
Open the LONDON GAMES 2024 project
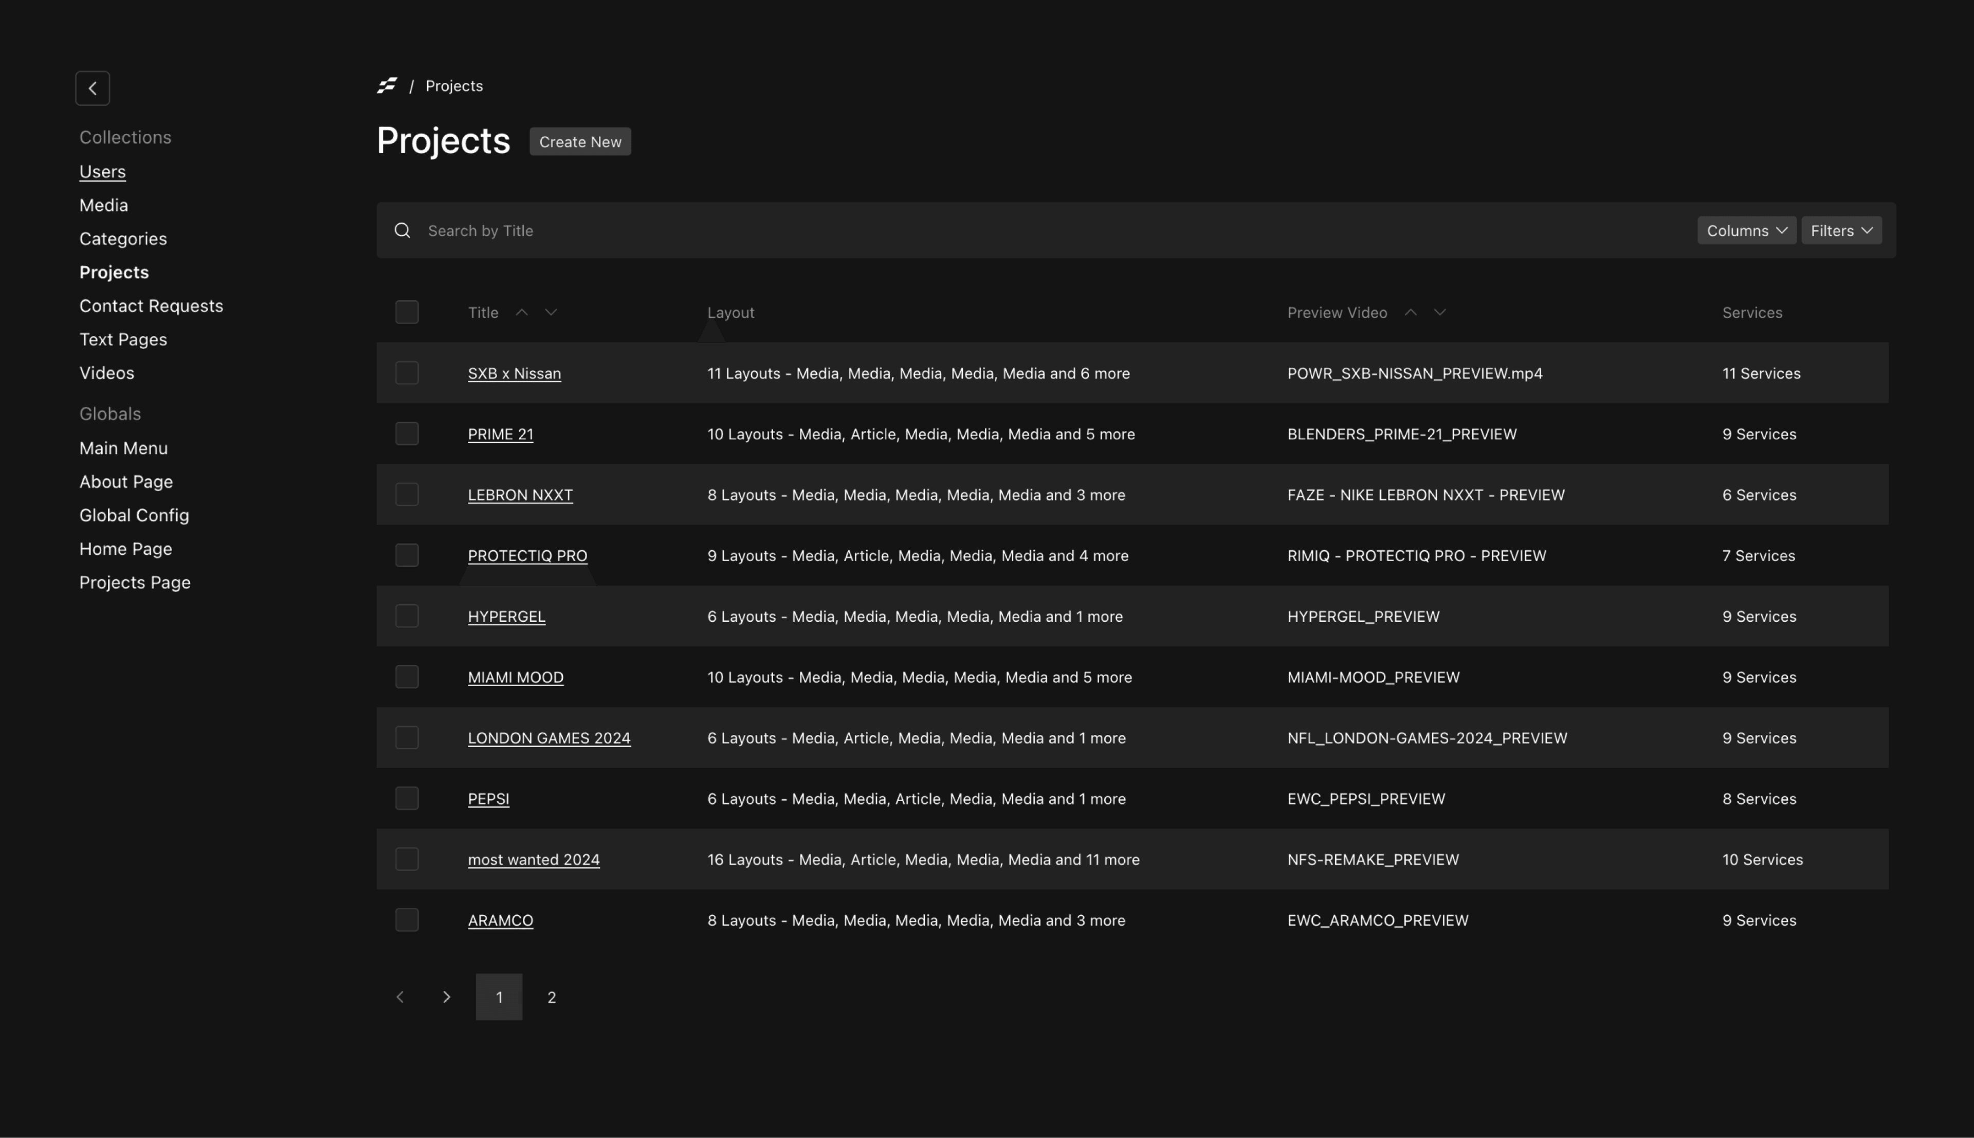pyautogui.click(x=549, y=738)
